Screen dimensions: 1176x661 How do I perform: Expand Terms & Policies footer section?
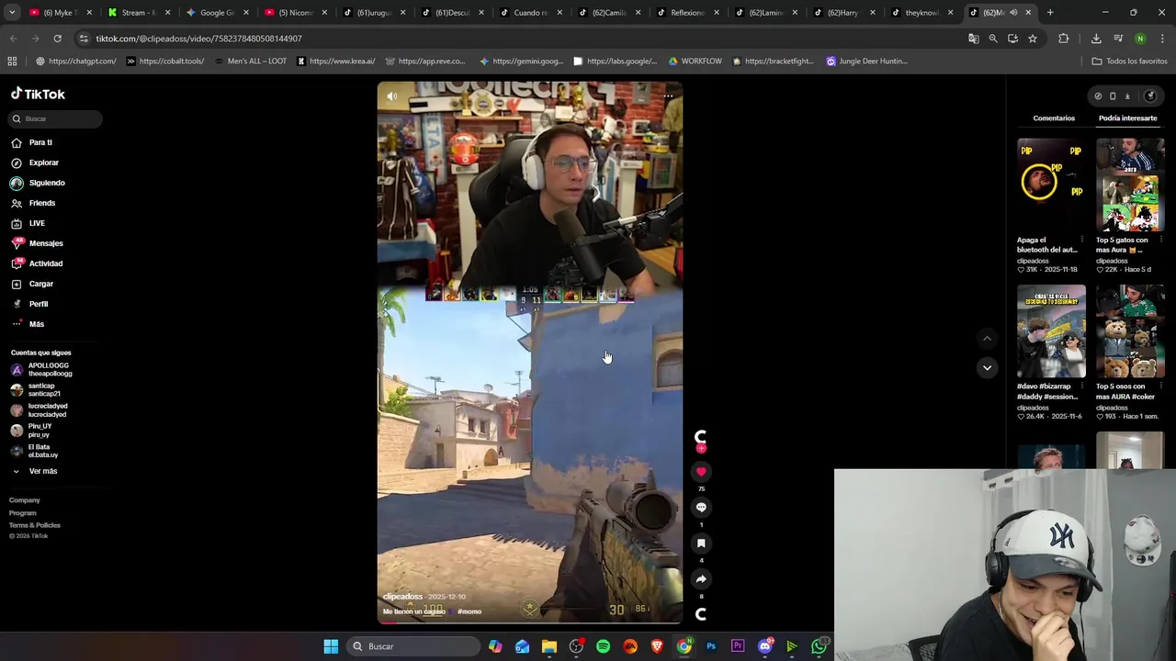[35, 525]
